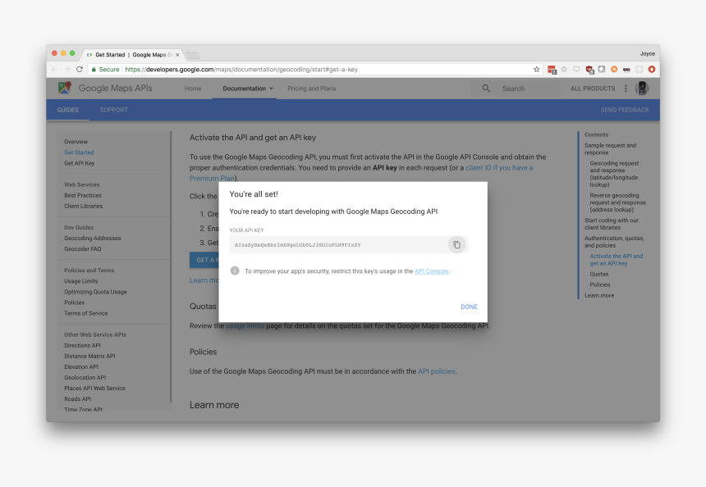Screen dimensions: 706x487
Task: Open Geolocation API link
Action: click(85, 377)
